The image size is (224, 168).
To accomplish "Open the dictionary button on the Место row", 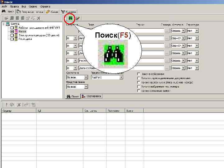I will tap(167, 61).
